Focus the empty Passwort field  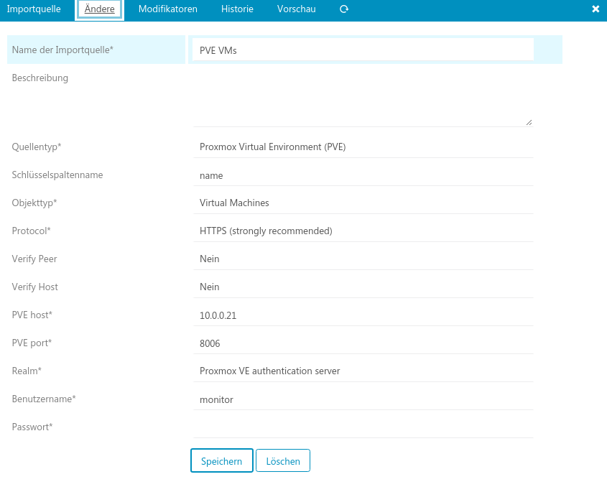click(363, 427)
